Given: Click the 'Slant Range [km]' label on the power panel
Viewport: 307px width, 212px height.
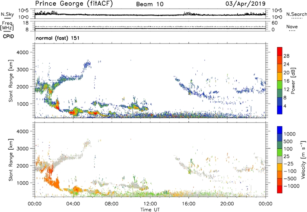Looking at the screenshot, I should 11,81.
